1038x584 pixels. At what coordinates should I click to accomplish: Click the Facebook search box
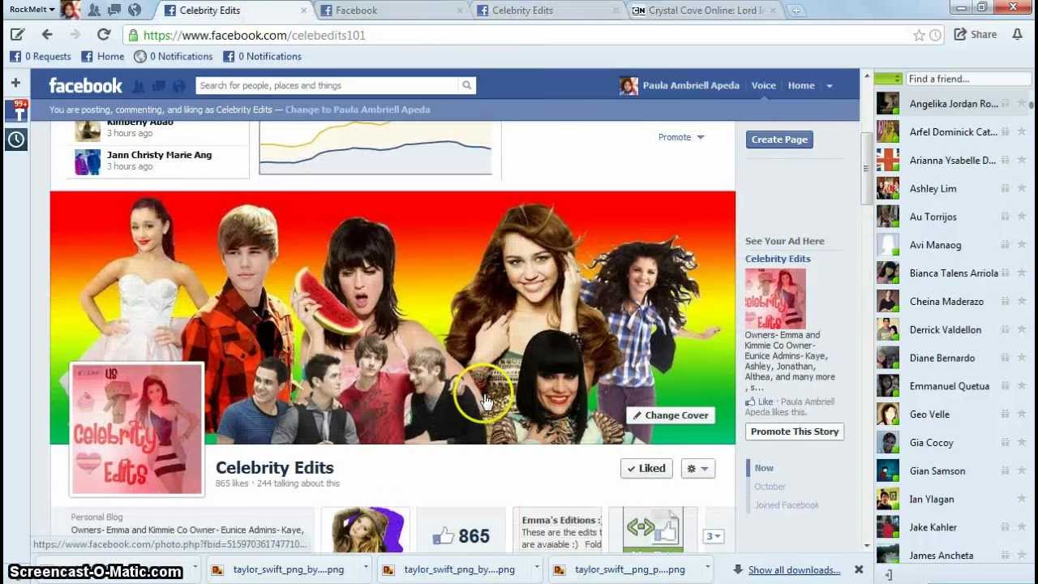[327, 85]
